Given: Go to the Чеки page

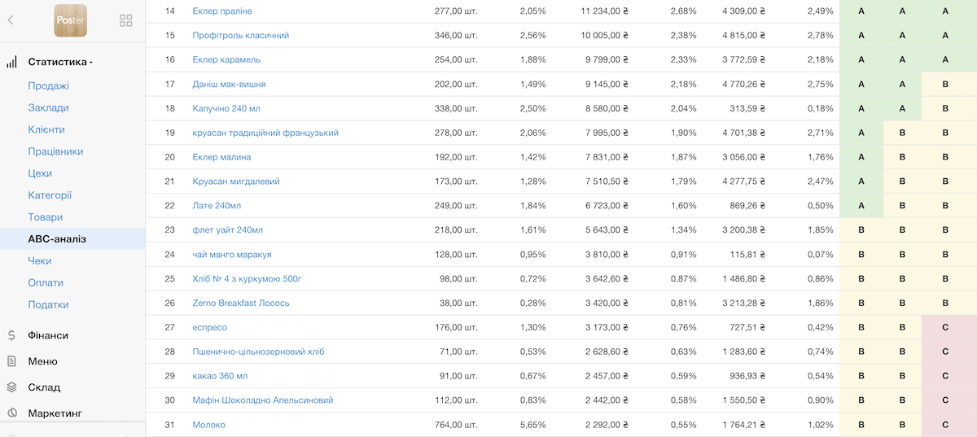Looking at the screenshot, I should click(x=40, y=261).
